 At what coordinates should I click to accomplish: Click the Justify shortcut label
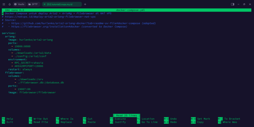pos(120,122)
